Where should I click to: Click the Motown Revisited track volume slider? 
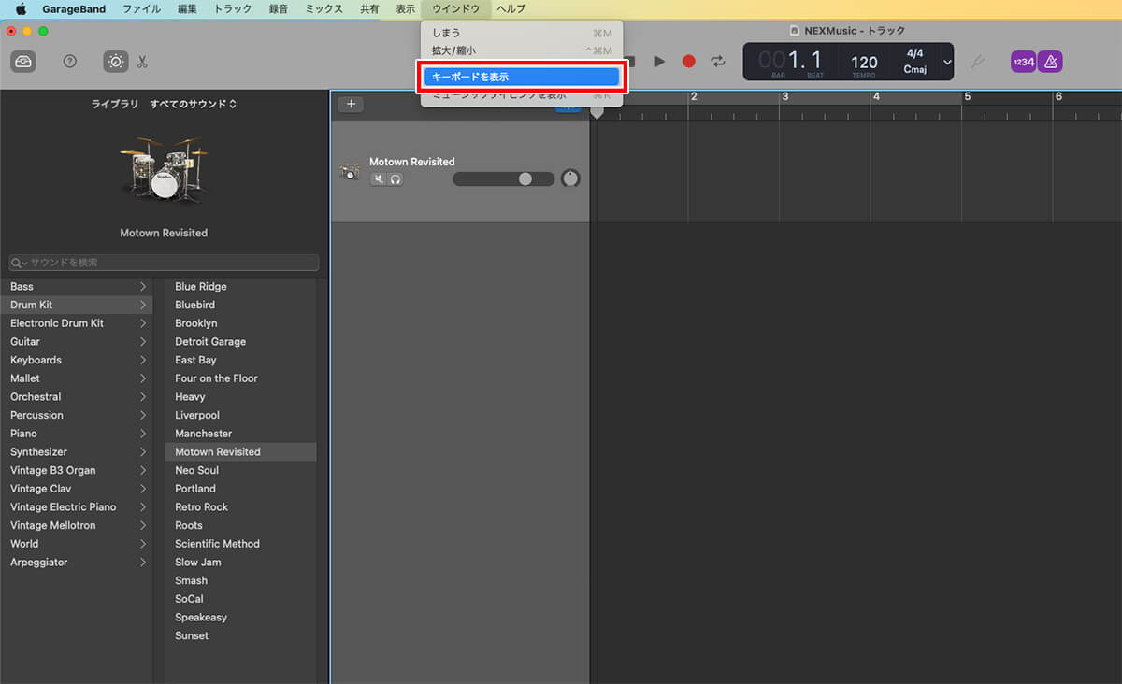504,178
